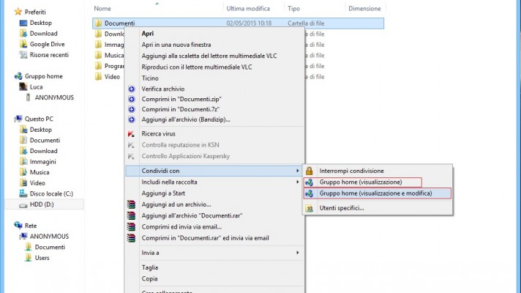Screen dimensions: 521x293
Task: Click the date 02/05/2015 10:18 cell
Action: 249,23
